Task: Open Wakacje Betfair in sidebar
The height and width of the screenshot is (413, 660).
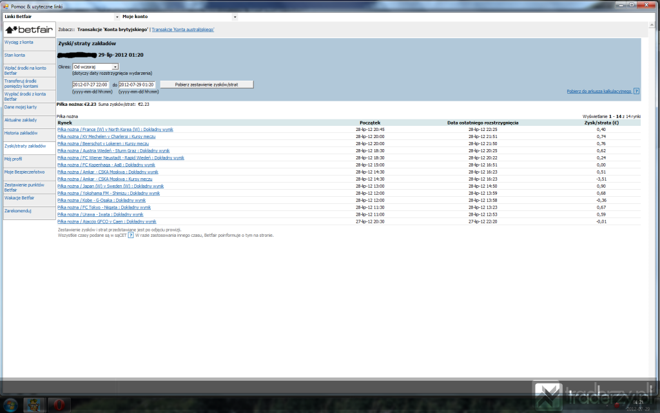Action: click(x=19, y=198)
